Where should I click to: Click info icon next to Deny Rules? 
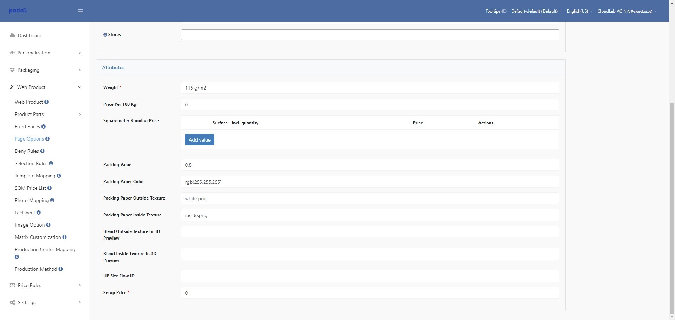tap(43, 151)
